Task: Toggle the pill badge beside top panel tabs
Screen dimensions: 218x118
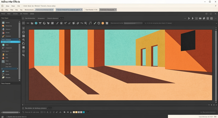Action: tap(62, 18)
